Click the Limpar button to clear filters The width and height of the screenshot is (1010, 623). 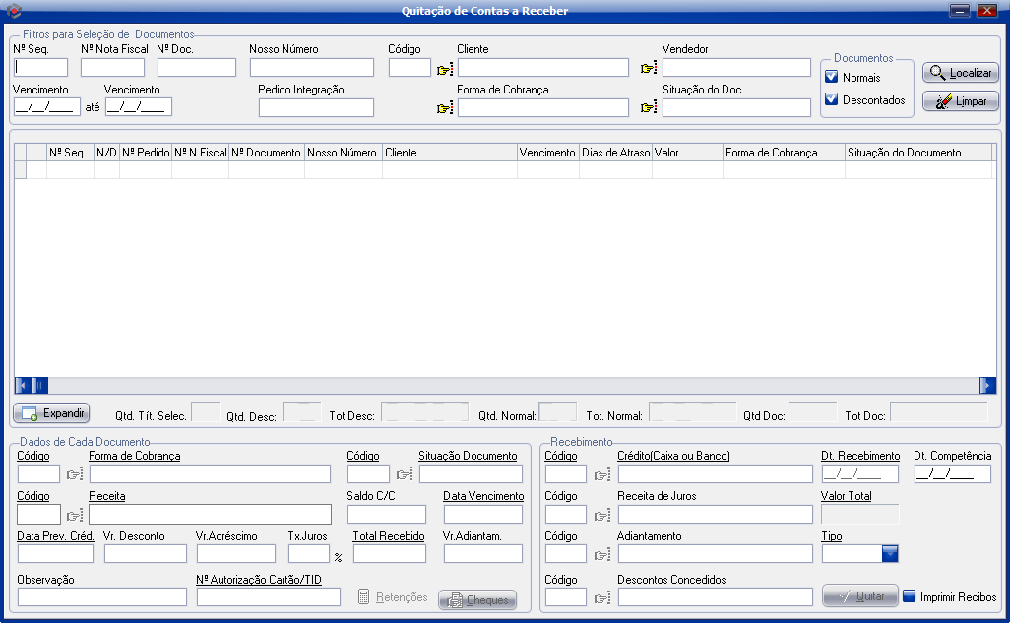coord(961,101)
